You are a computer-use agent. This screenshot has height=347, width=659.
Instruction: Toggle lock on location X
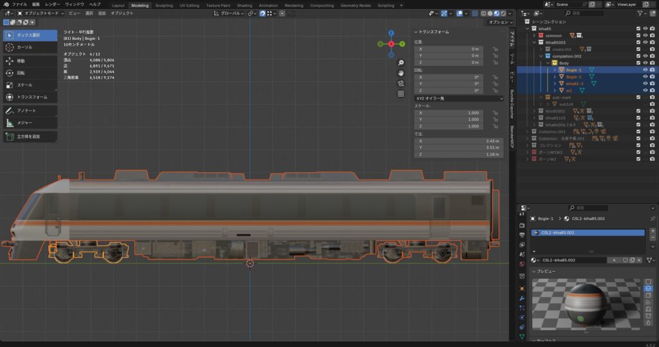pyautogui.click(x=495, y=48)
